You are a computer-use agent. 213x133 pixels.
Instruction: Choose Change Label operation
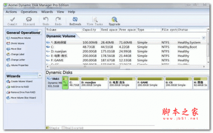(x=15, y=54)
